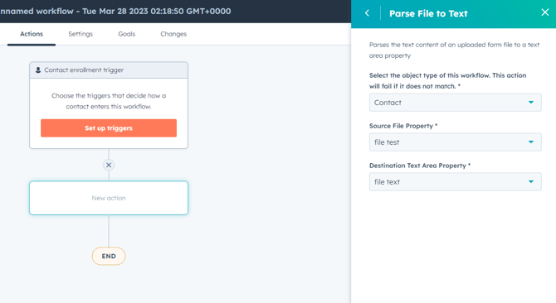Viewport: 556px width, 303px height.
Task: Open the Destination Text Area Property dropdown
Action: point(456,182)
